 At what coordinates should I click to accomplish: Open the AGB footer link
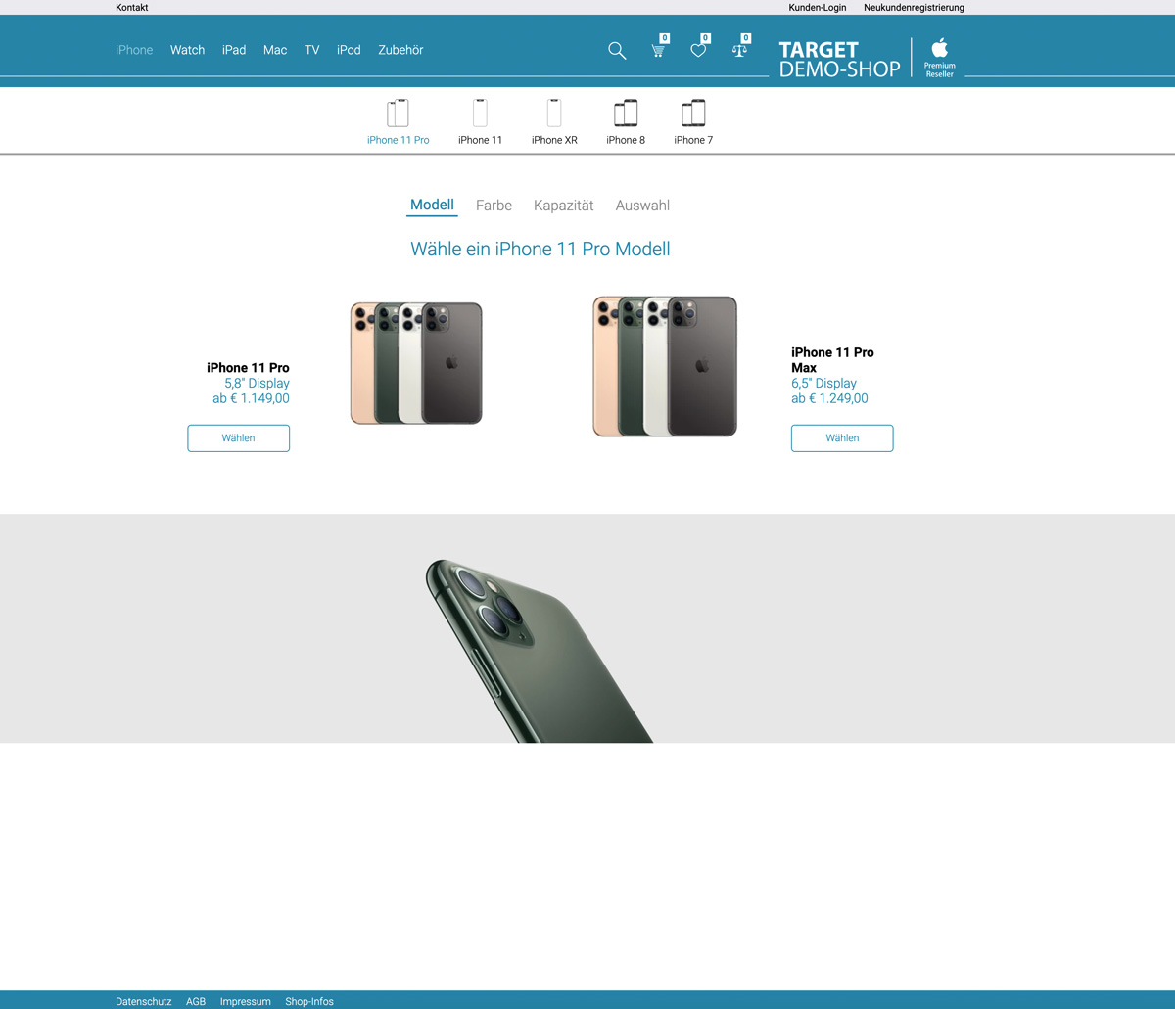pyautogui.click(x=196, y=1001)
